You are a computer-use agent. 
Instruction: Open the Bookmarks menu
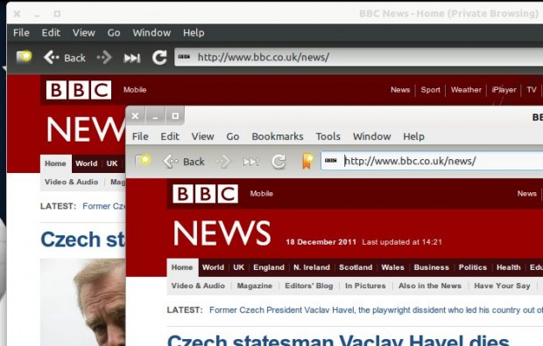pyautogui.click(x=278, y=136)
